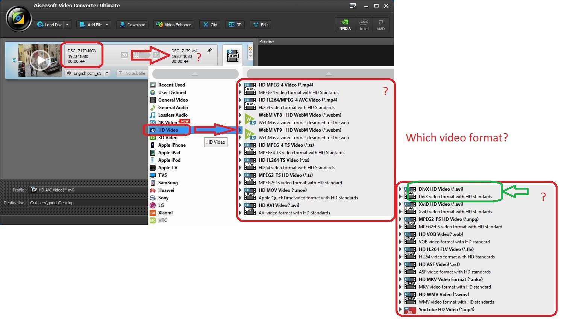Click the HD MOV Video (*.mov) icon
The height and width of the screenshot is (328, 579).
(x=250, y=194)
